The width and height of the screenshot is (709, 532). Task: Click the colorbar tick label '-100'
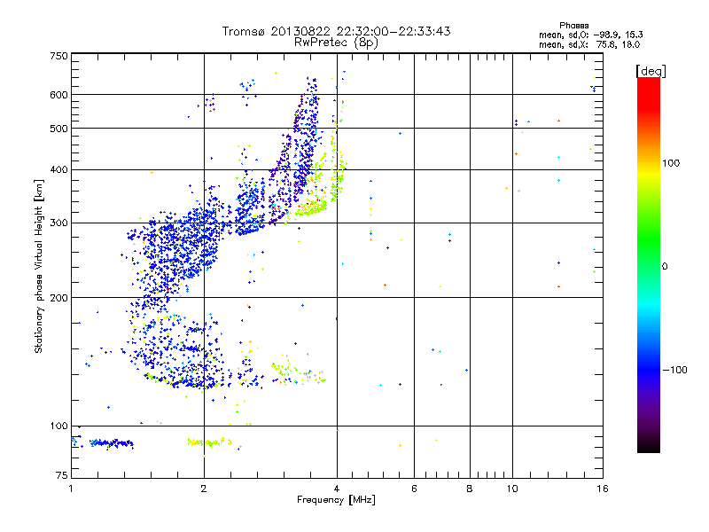point(674,370)
